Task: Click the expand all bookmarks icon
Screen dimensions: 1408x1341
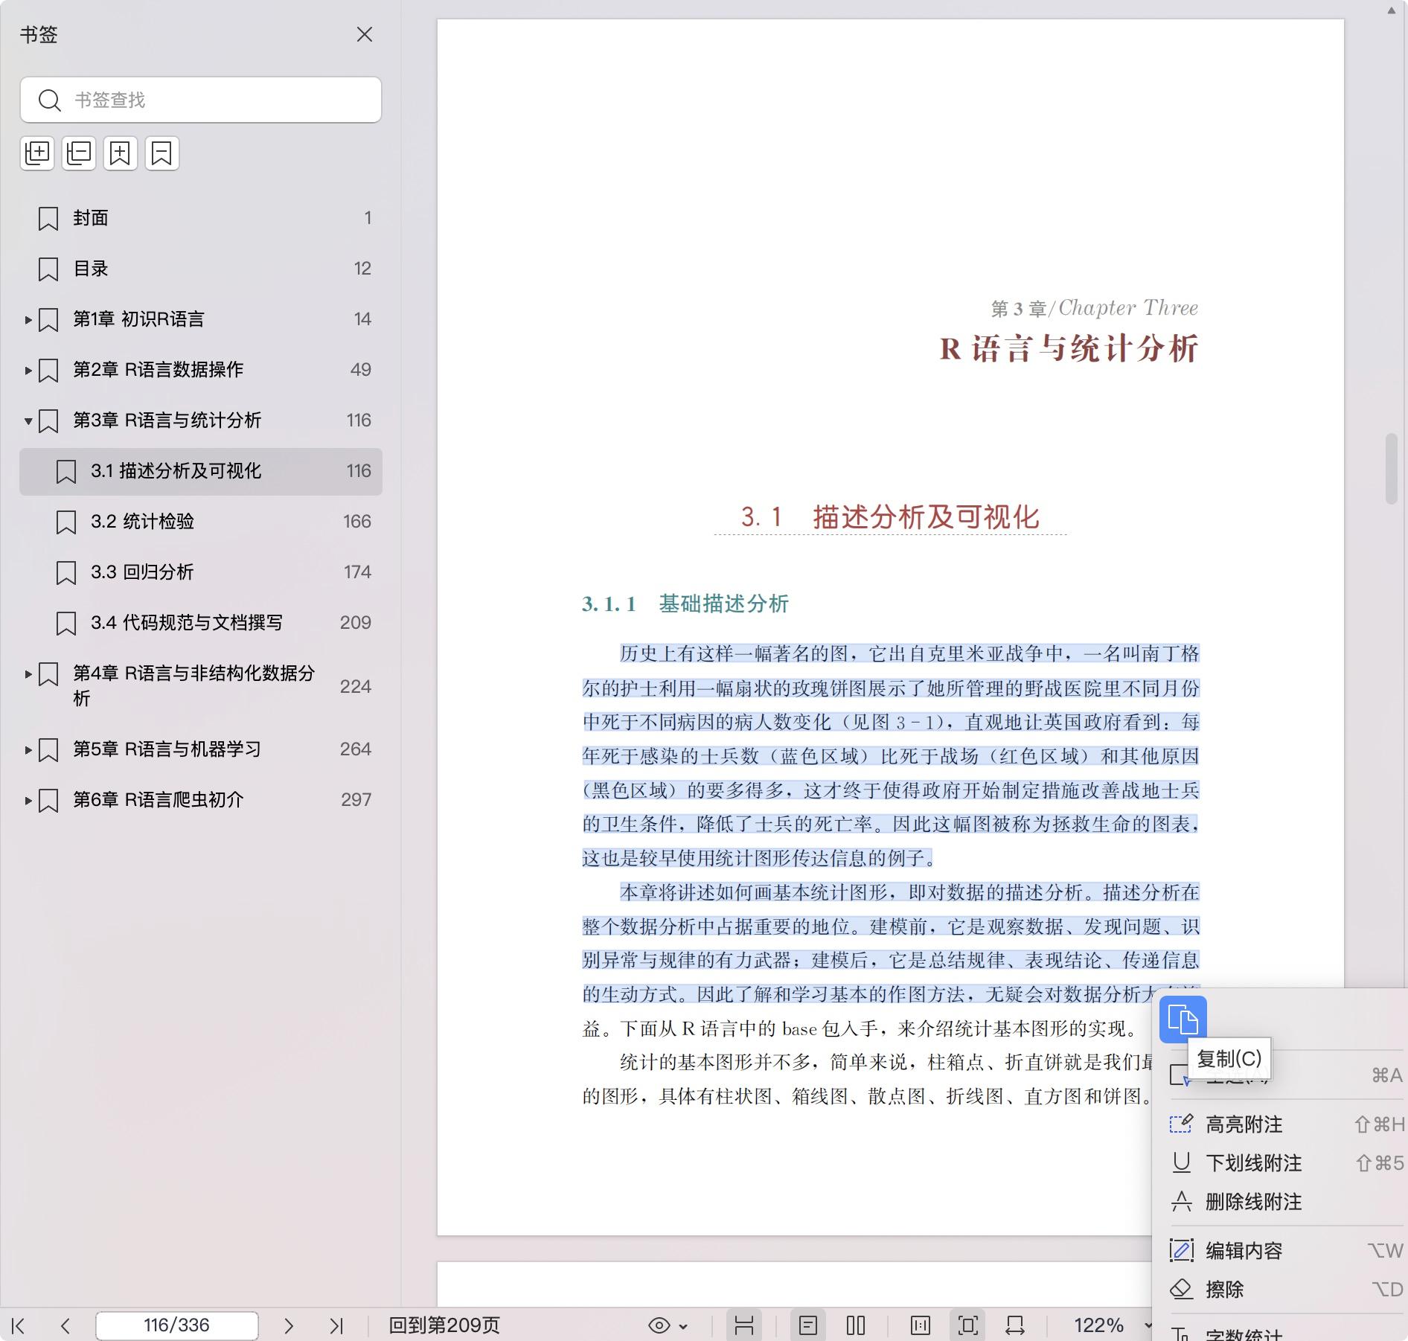Action: pos(37,153)
